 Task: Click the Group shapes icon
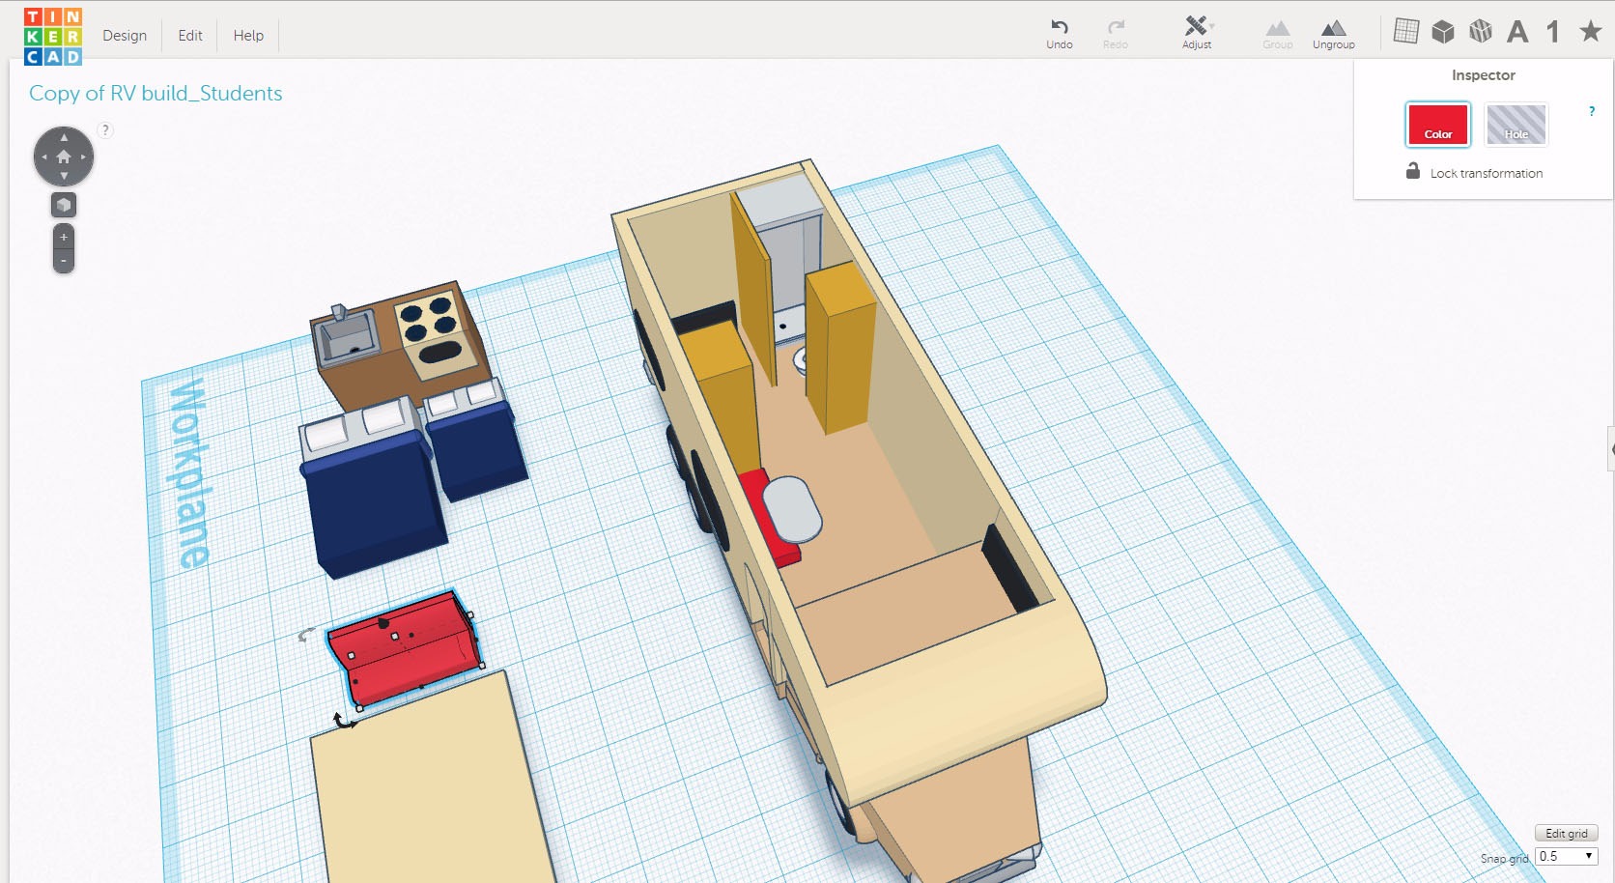[1277, 34]
